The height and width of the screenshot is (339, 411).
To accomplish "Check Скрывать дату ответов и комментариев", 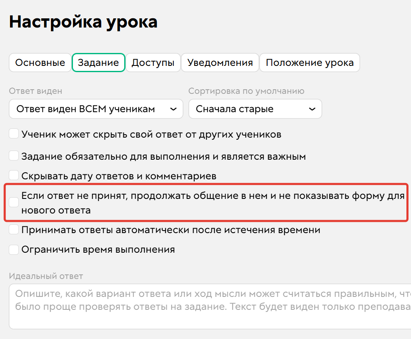I will [x=14, y=175].
